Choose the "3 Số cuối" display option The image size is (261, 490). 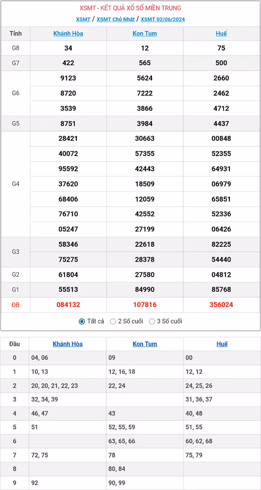click(x=151, y=321)
